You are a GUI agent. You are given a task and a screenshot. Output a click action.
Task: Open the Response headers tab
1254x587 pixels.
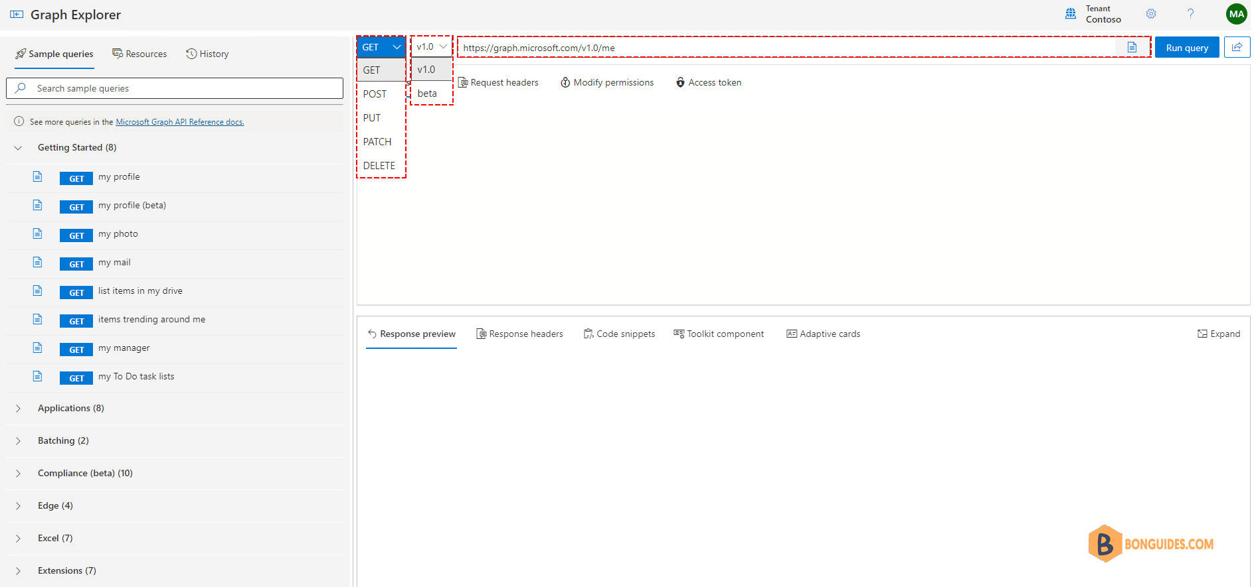pyautogui.click(x=519, y=334)
